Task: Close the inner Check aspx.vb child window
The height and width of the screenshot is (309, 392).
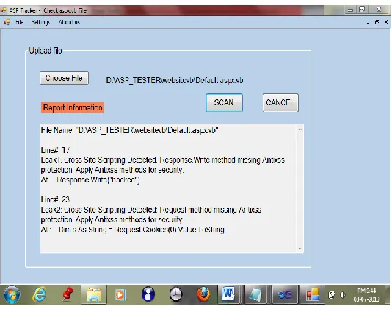Action: click(386, 22)
